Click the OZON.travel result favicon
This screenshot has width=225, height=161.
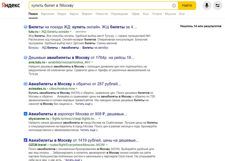point(25,140)
